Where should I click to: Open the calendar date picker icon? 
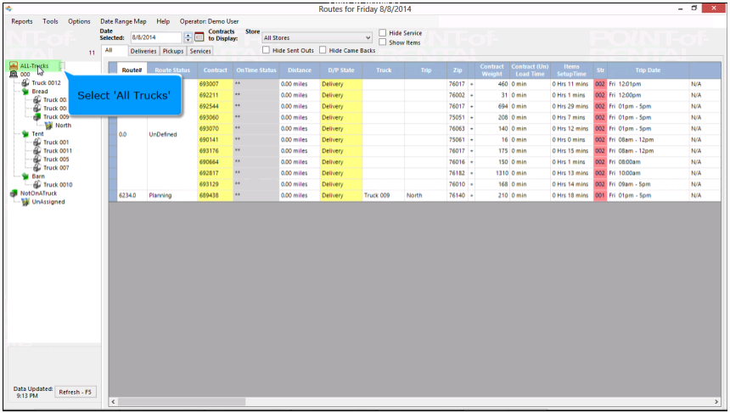(x=199, y=37)
